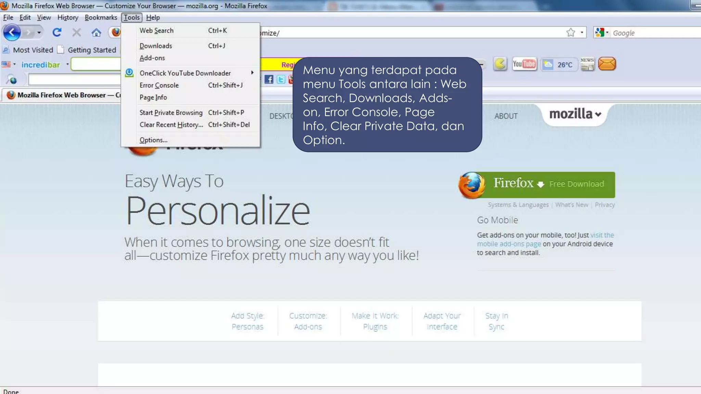Bookmark this page with the star icon
The image size is (701, 394).
(x=571, y=32)
